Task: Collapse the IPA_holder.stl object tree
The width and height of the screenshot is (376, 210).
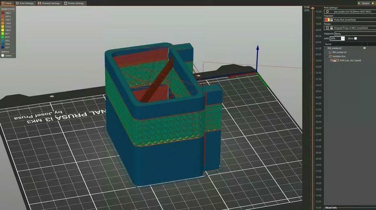Action: pyautogui.click(x=326, y=48)
